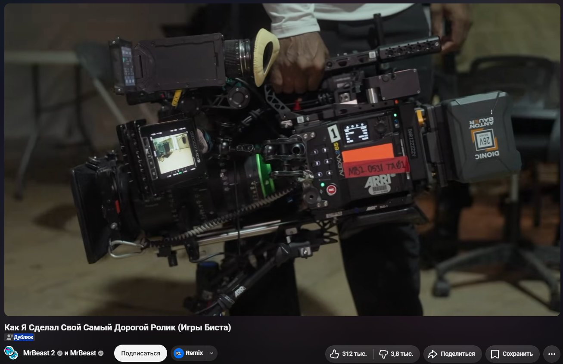Expand the Remix dropdown arrow
The height and width of the screenshot is (364, 563).
[x=212, y=353]
